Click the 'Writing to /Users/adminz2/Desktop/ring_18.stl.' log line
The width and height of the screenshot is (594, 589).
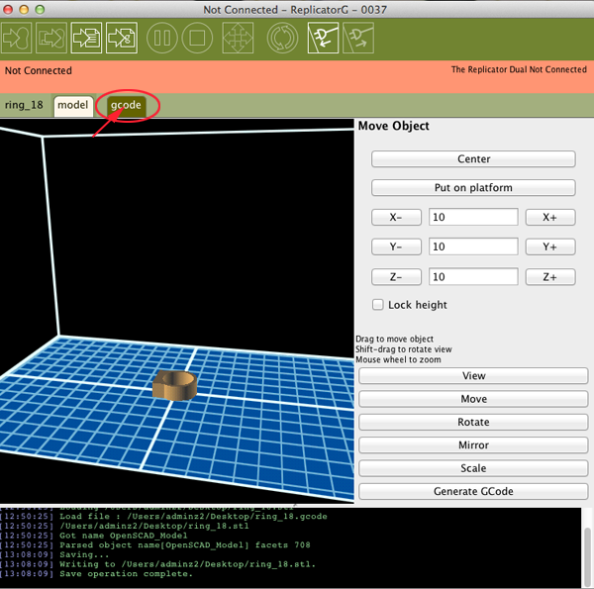pos(187,564)
